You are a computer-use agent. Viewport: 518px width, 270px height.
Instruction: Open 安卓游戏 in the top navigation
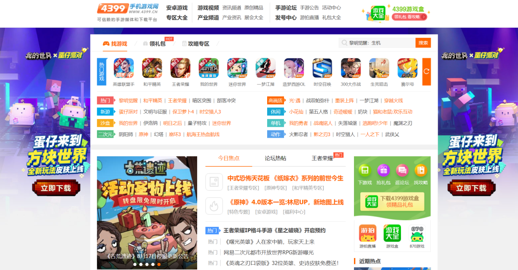pos(177,8)
